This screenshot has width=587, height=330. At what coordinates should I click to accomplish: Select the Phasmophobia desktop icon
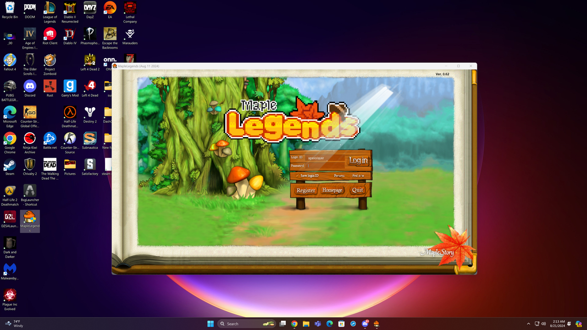(x=90, y=37)
